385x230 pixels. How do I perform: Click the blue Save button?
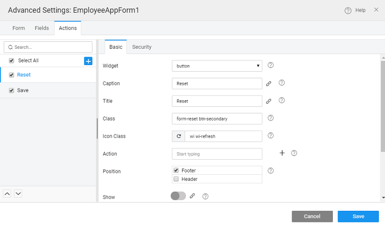click(x=358, y=216)
